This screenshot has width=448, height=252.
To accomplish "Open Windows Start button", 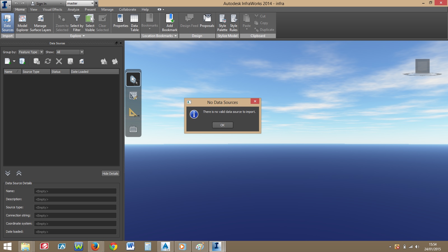I will pos(8,246).
